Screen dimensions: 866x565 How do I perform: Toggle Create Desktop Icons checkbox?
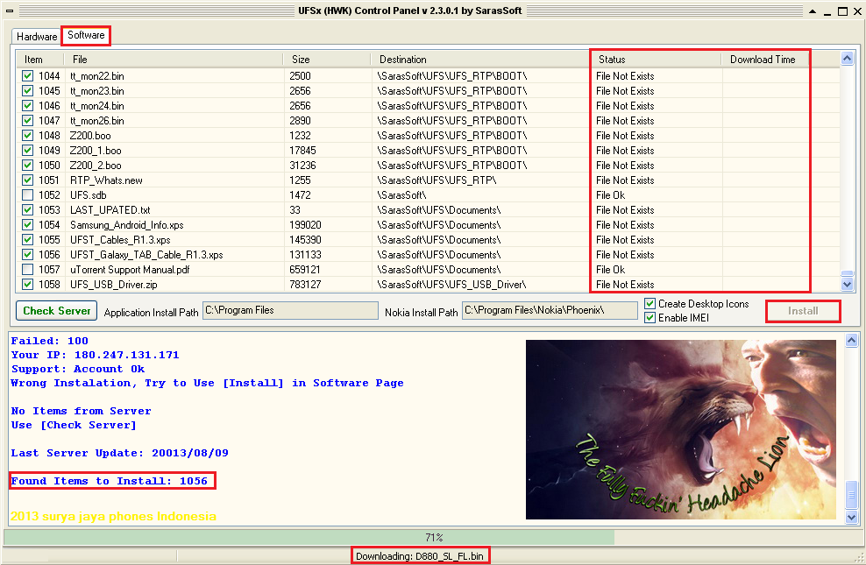click(650, 304)
